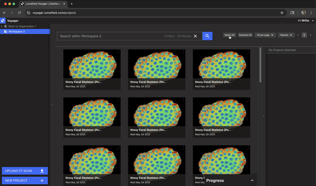
Task: Go to the previous results page arrow
Action: click(298, 35)
